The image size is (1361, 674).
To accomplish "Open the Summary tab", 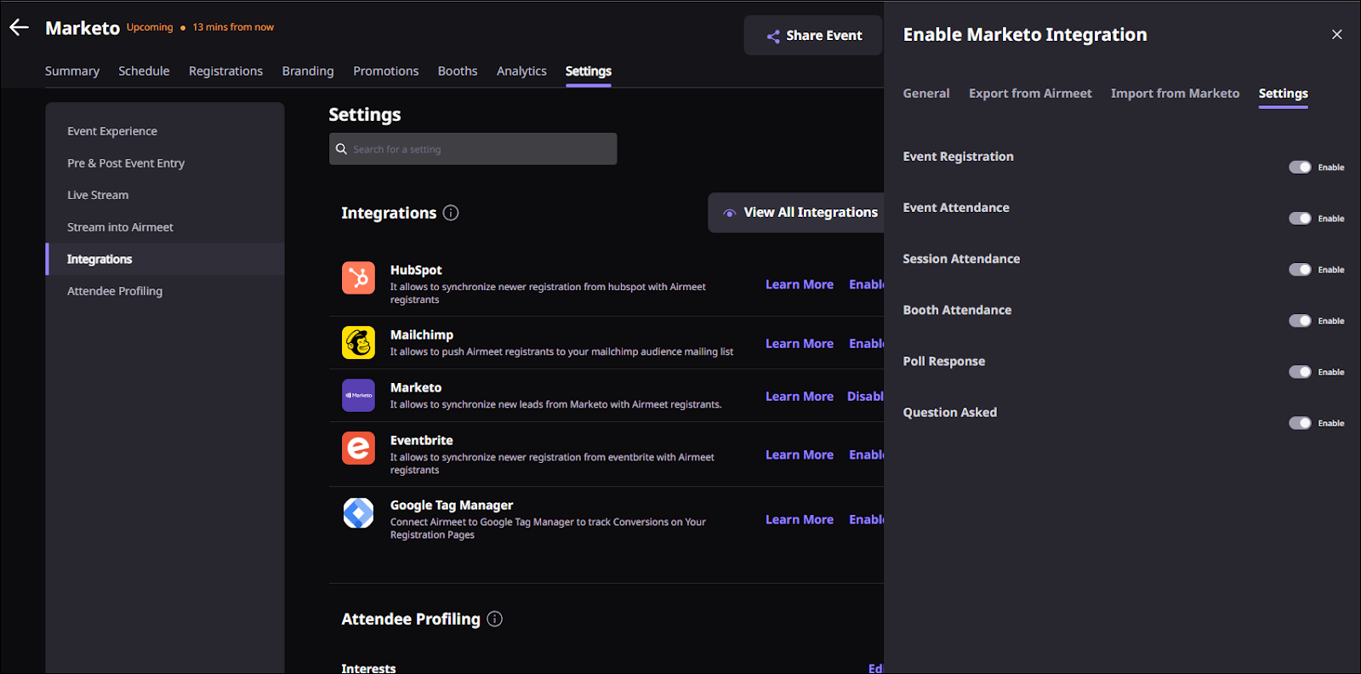I will click(72, 71).
